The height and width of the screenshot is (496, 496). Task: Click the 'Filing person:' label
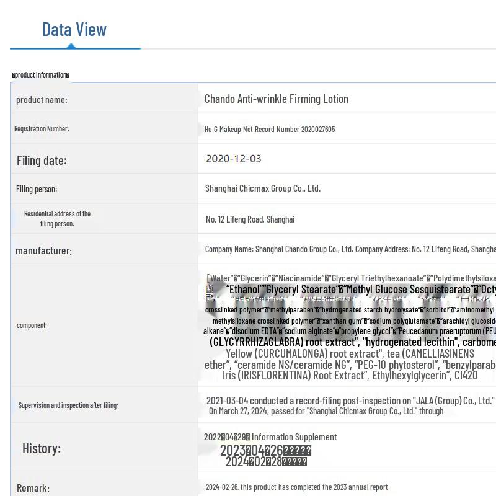click(x=37, y=189)
